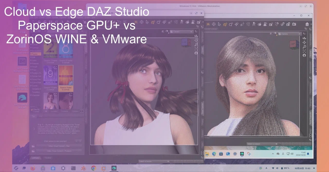Select the Scale tool in right DAZ window
The width and height of the screenshot is (329, 172).
point(242,24)
